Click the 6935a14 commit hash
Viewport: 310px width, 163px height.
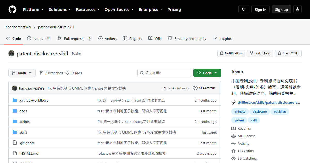[x=168, y=88]
